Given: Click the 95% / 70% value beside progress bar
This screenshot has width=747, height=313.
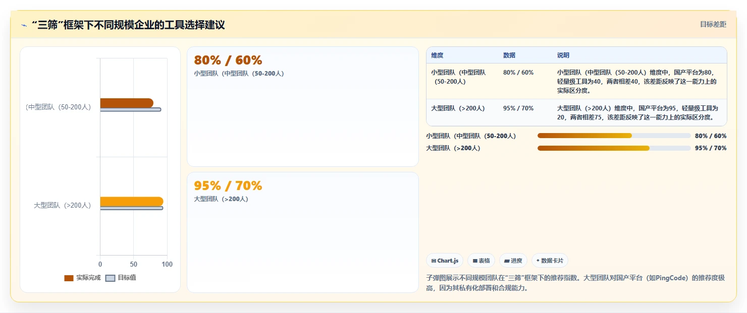Looking at the screenshot, I should pyautogui.click(x=711, y=148).
